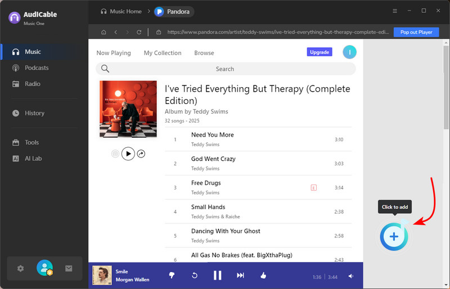Image resolution: width=450 pixels, height=289 pixels.
Task: Click the search magnifier icon
Action: coord(105,69)
